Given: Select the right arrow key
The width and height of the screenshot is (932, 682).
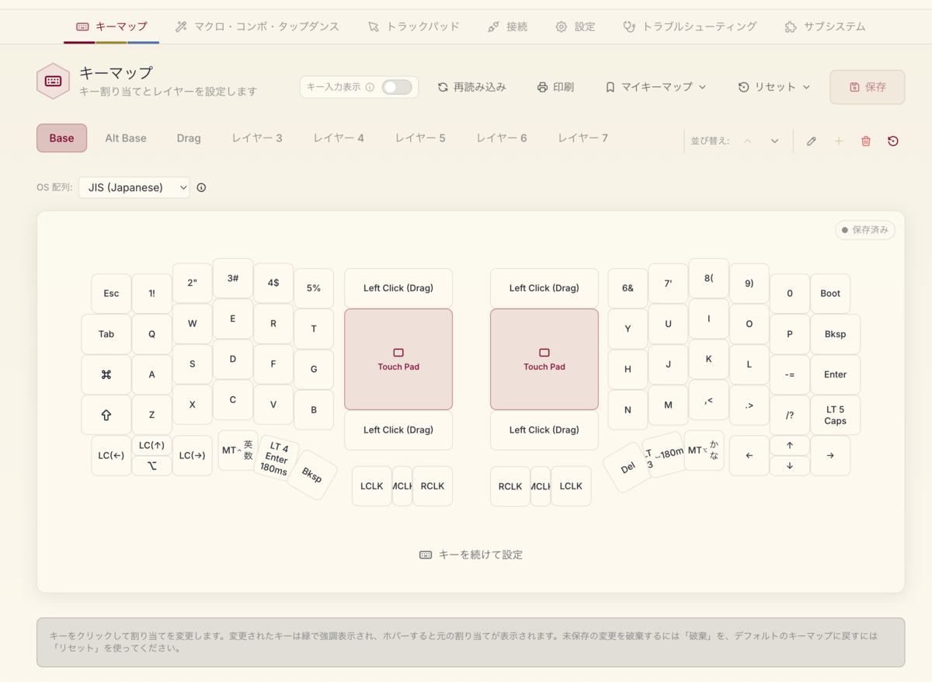Looking at the screenshot, I should (x=830, y=455).
